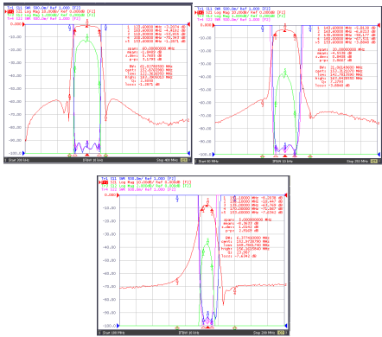
Task: Click red reference-level triangle beside 0.000 in 5 MHz-span plot
Action: tap(118, 195)
